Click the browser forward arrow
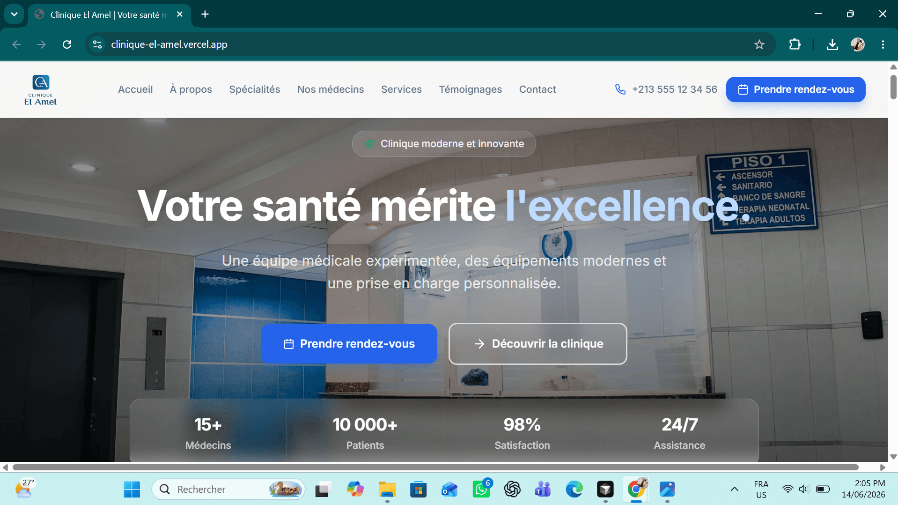 [x=42, y=45]
